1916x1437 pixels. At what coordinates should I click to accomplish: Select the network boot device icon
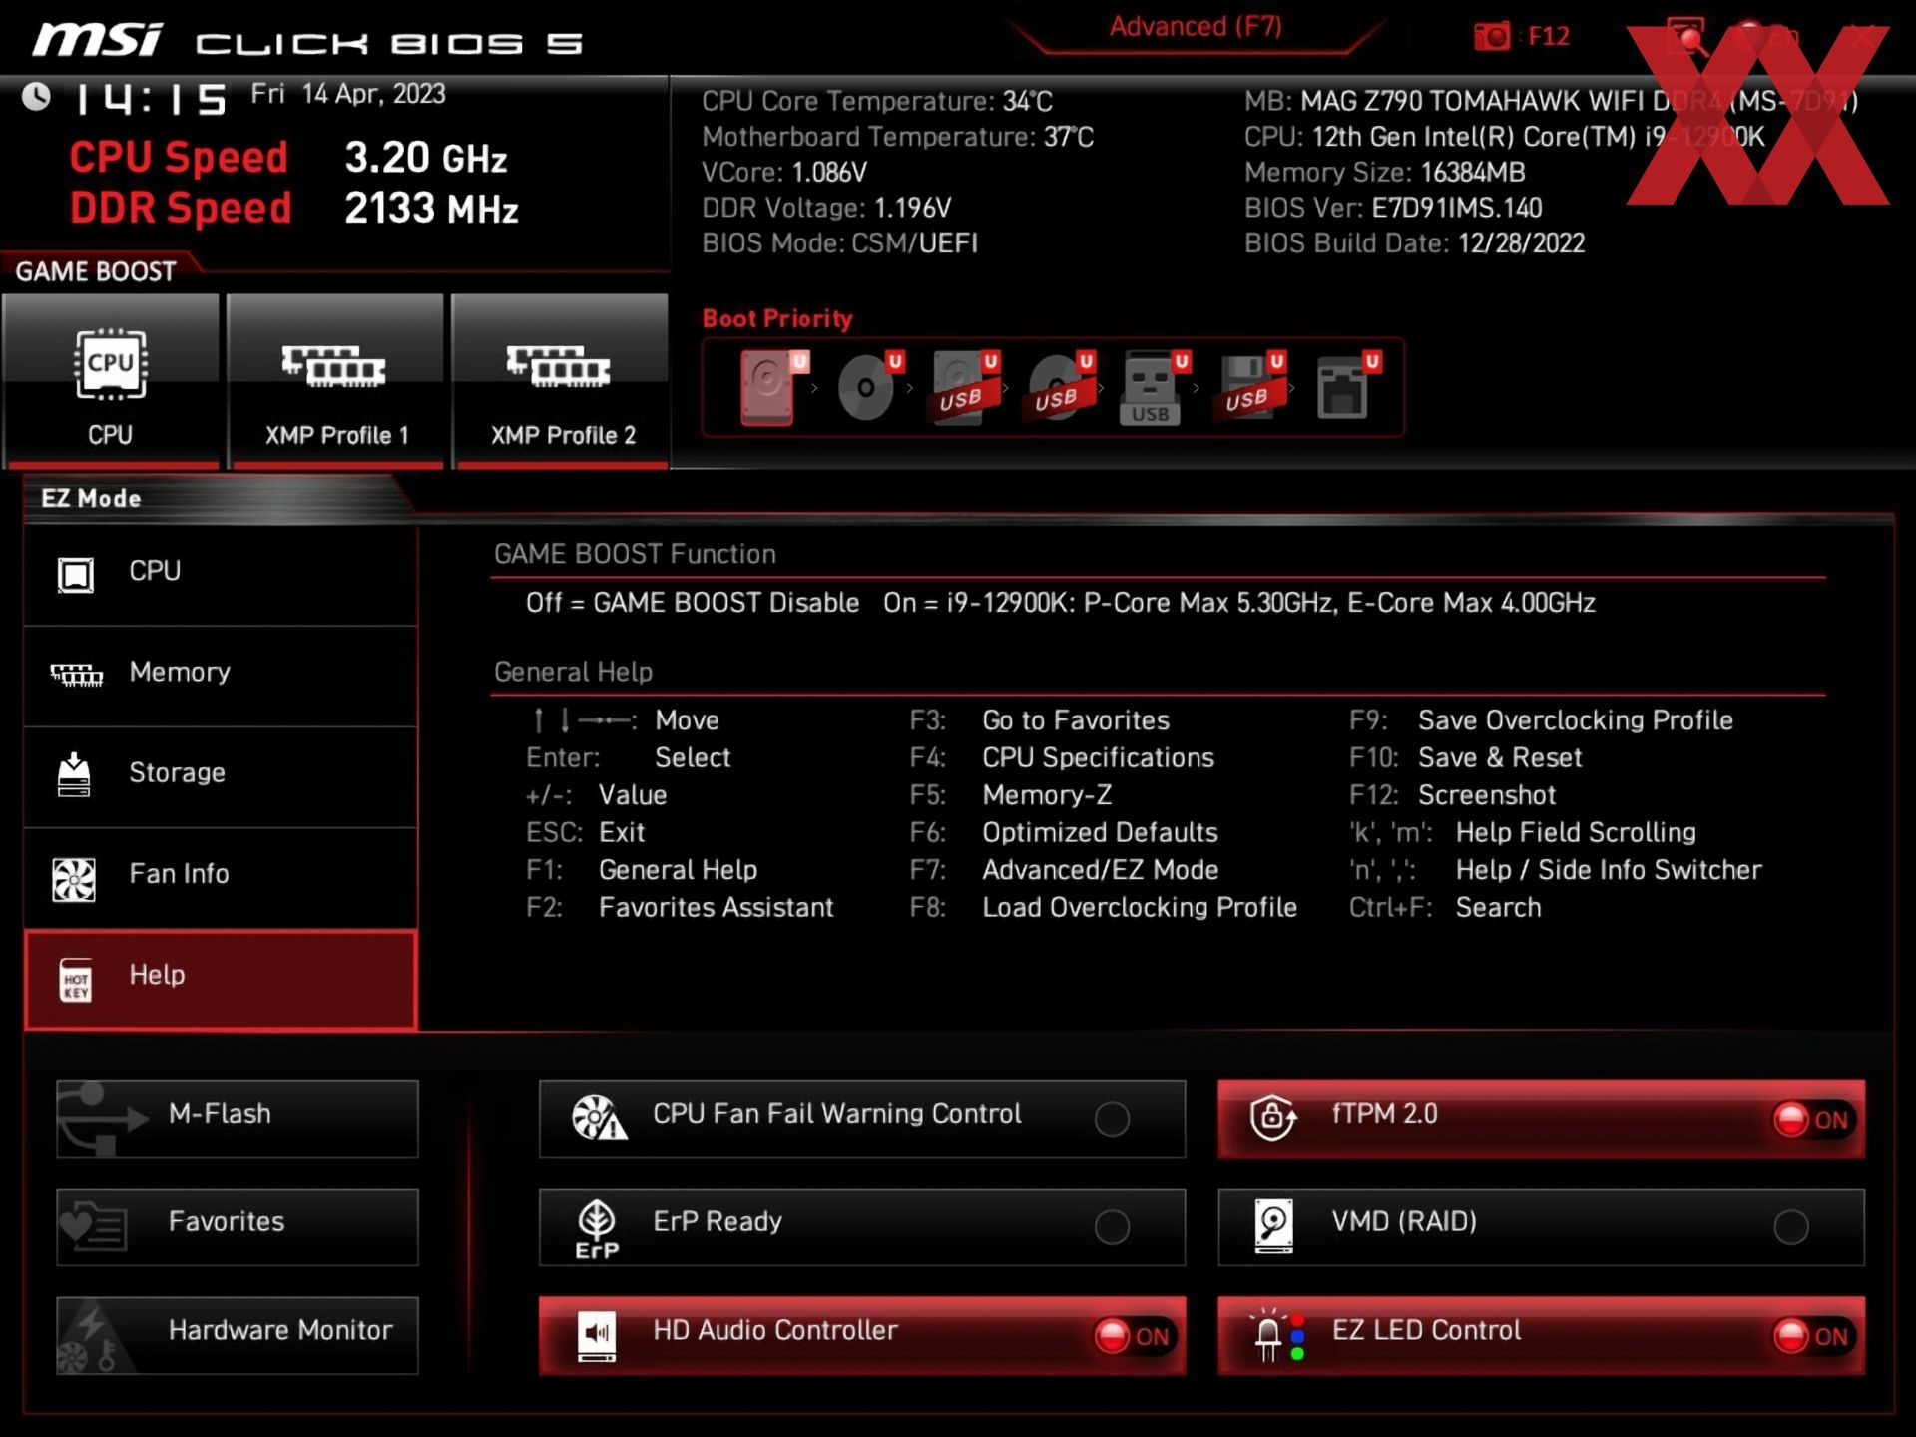click(1343, 388)
